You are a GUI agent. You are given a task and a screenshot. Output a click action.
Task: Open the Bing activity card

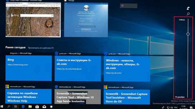[x=29, y=68]
